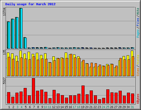
Task: Click the 135 sites axis value
Action: pyautogui.click(x=4, y=53)
